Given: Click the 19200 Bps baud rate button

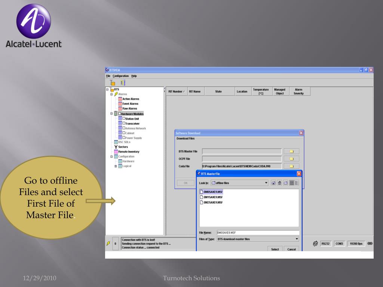Looking at the screenshot, I should [356, 244].
